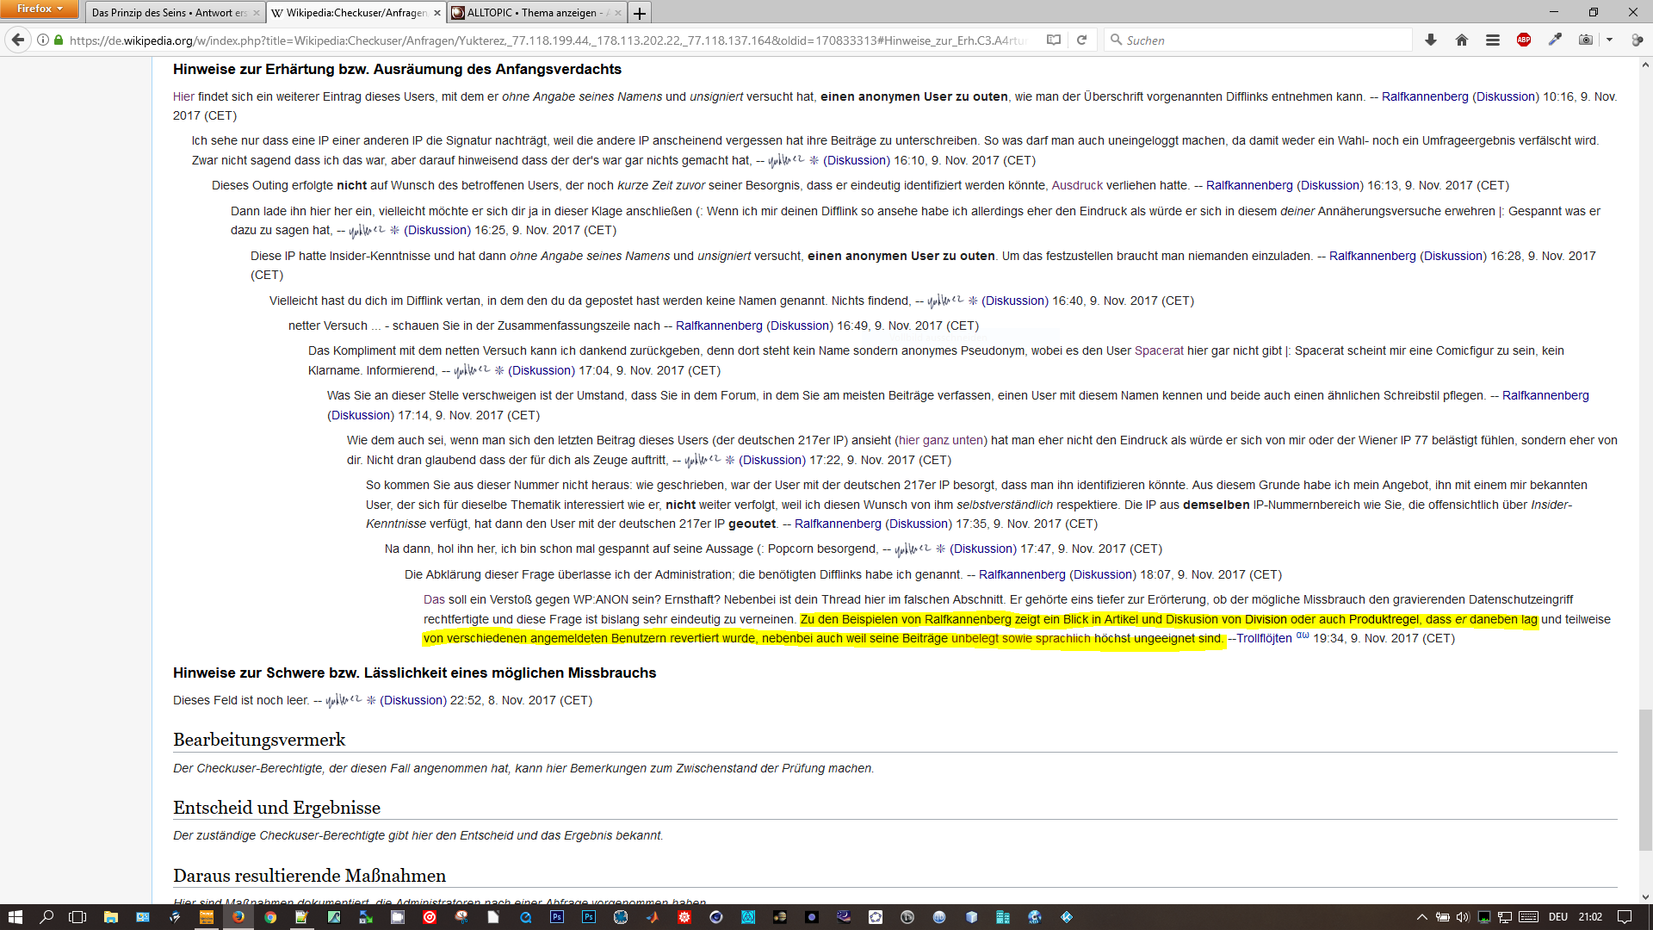Open the orange Firefox menu button
The image size is (1653, 930).
point(40,9)
